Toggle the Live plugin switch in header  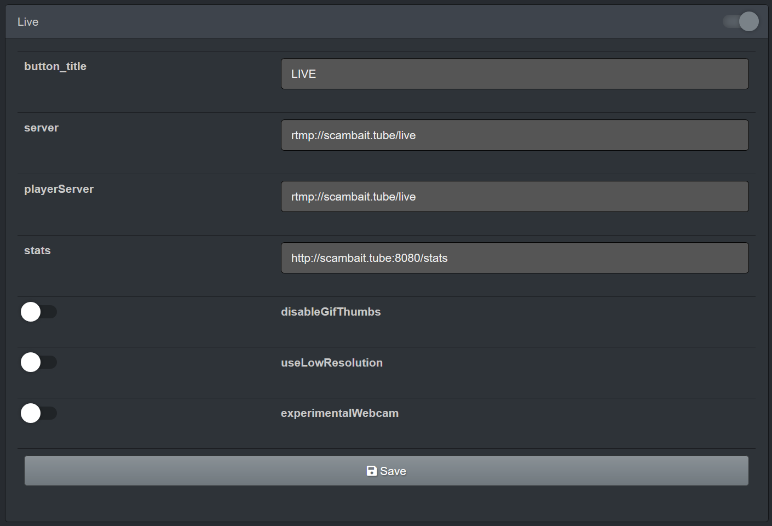pos(741,21)
